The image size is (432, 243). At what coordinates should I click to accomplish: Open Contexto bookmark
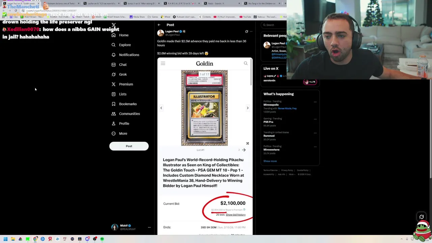point(205,17)
